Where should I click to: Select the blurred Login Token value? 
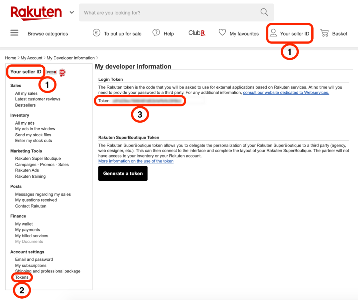pos(147,101)
